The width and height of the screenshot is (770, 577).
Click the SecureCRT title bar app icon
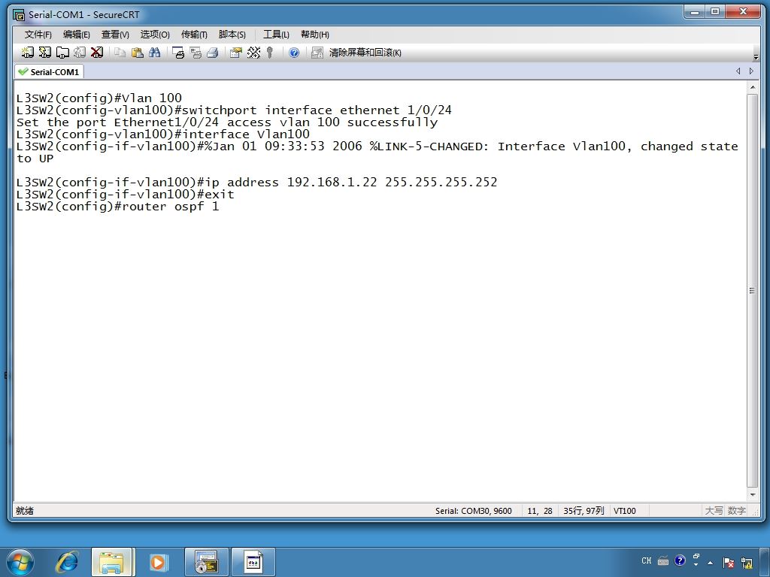tap(19, 15)
